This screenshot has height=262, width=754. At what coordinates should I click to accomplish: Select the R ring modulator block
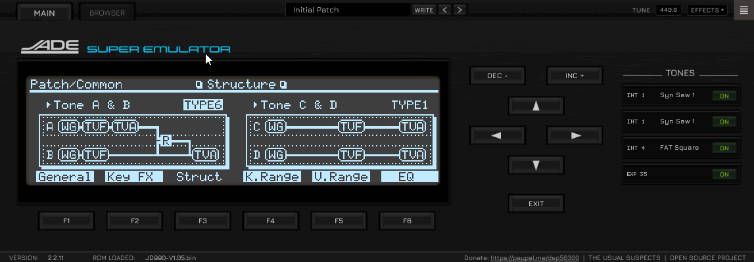(x=166, y=141)
